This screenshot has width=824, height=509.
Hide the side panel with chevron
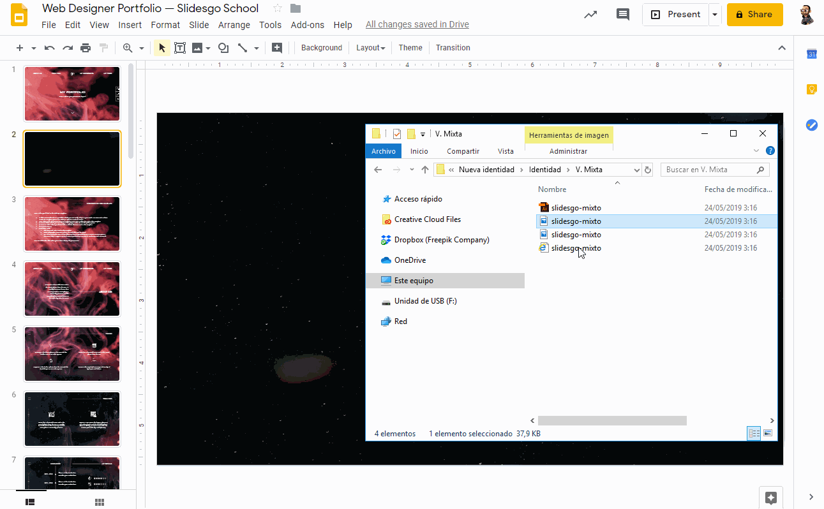(x=811, y=497)
